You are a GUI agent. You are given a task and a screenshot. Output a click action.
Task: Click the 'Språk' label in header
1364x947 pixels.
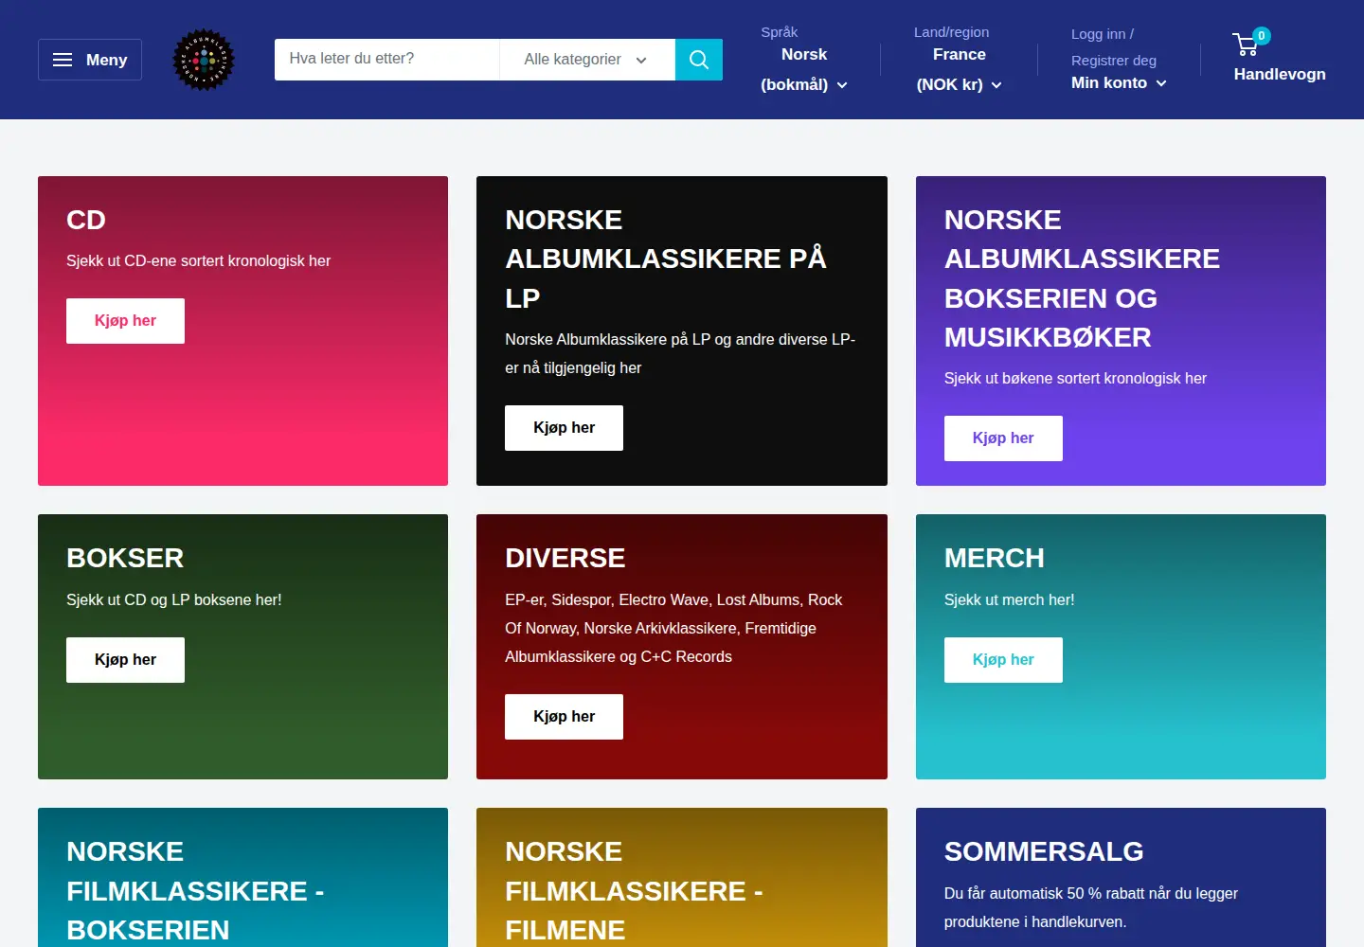tap(780, 32)
